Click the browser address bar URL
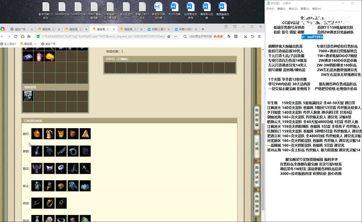The image size is (362, 222). click(103, 36)
